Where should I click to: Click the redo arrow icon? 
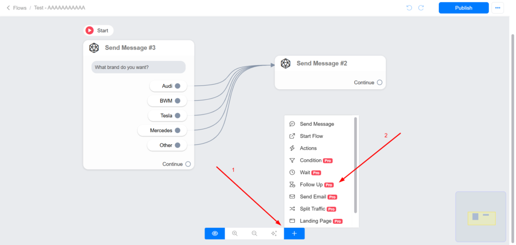coord(421,8)
